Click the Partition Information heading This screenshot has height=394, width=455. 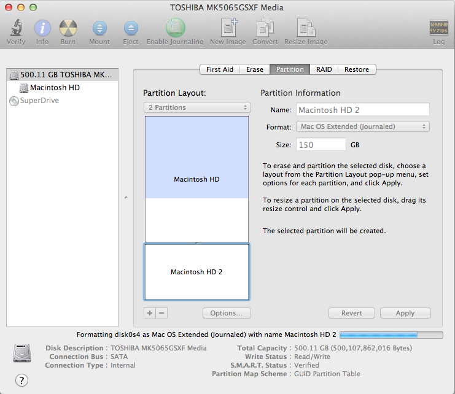[300, 93]
